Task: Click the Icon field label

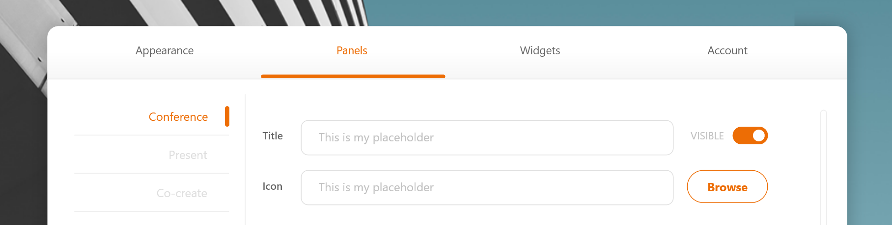Action: pyautogui.click(x=272, y=186)
